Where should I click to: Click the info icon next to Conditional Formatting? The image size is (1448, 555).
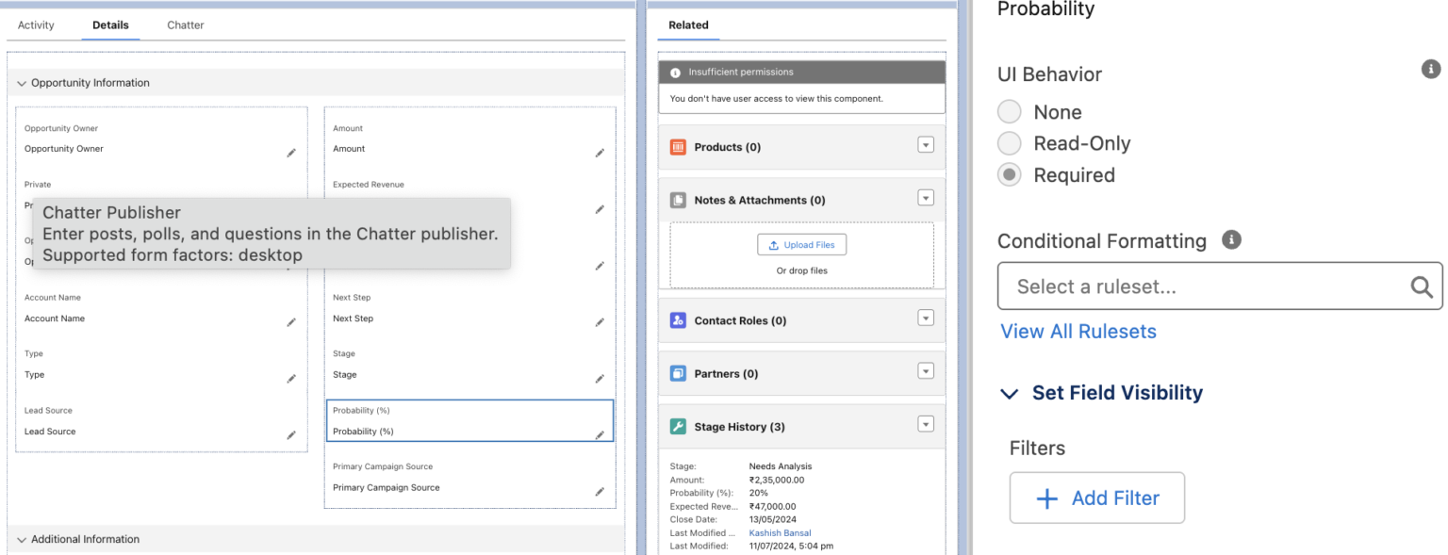pyautogui.click(x=1231, y=239)
